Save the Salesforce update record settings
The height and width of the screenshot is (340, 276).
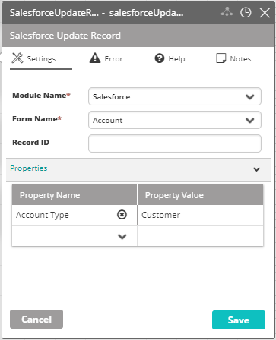coord(239,320)
